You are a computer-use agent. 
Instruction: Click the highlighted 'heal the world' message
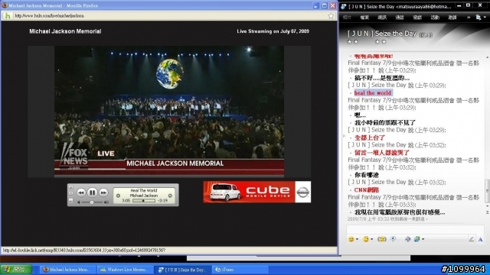pos(373,93)
